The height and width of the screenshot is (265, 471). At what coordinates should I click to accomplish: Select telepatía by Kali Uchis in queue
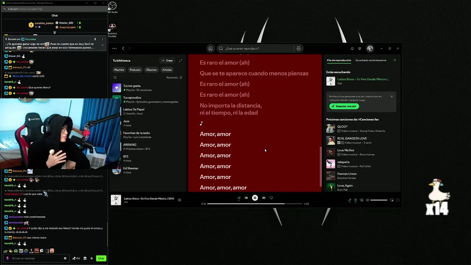(x=361, y=164)
